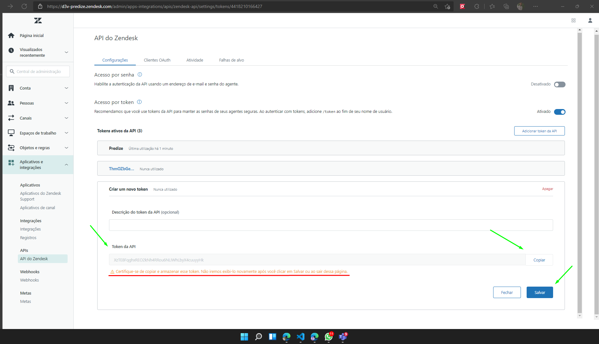This screenshot has height=344, width=599.
Task: Click the Token da API value field
Action: tap(317, 260)
